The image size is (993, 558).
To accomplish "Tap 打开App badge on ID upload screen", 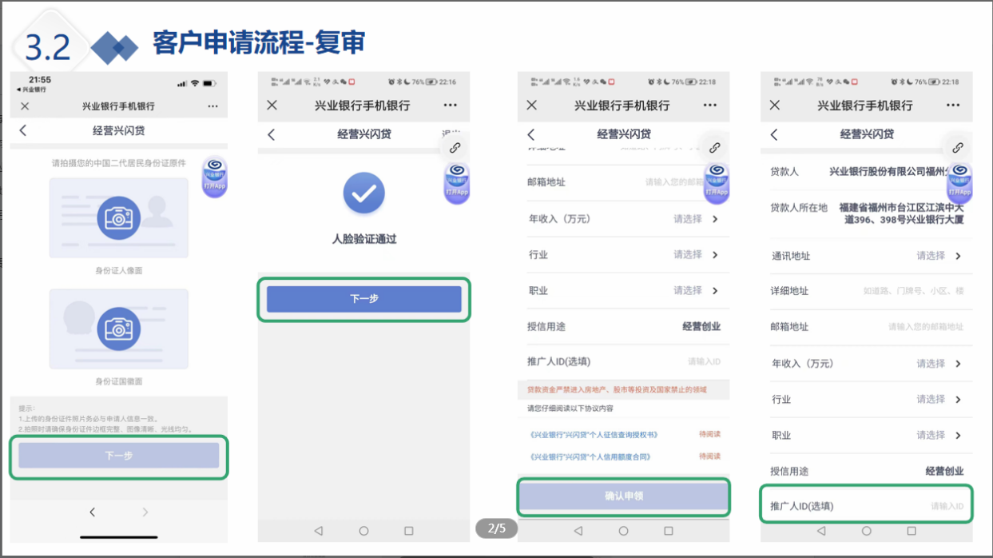I will point(216,176).
